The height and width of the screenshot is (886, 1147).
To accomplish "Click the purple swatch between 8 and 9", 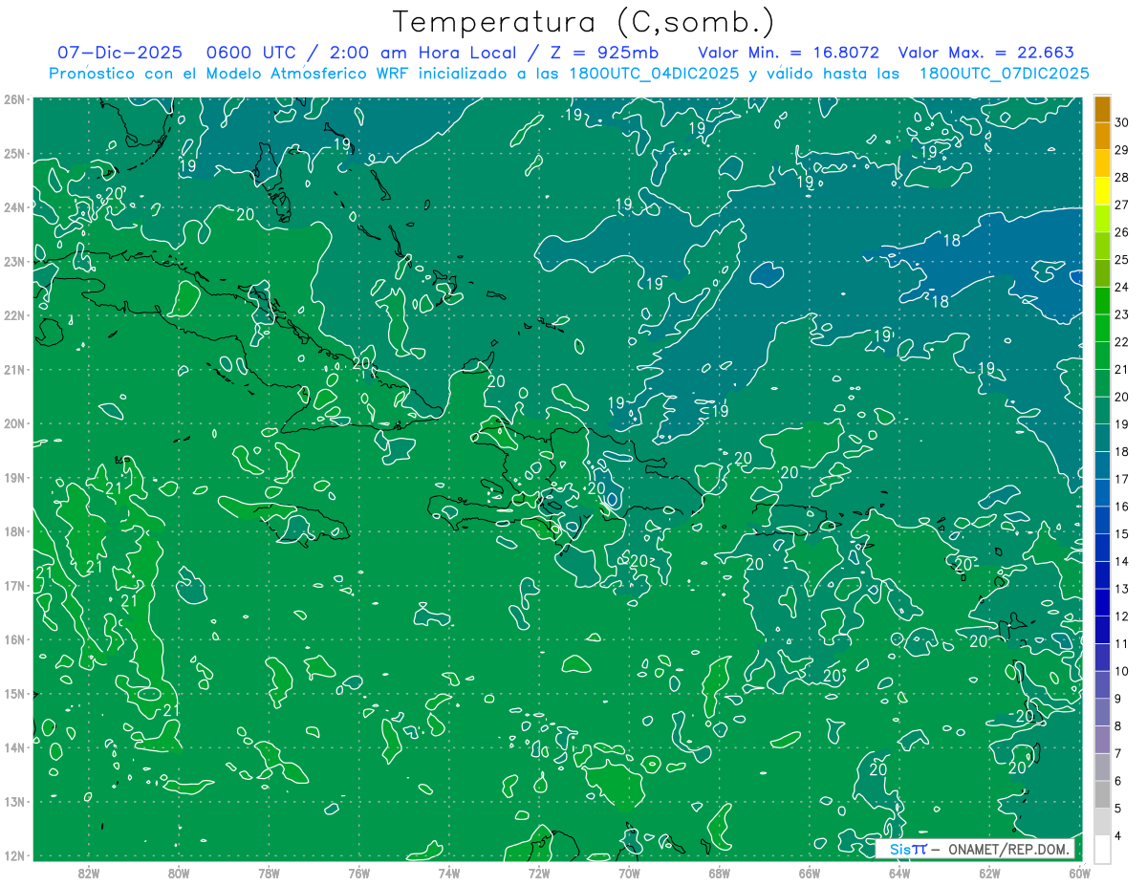I will [1102, 713].
